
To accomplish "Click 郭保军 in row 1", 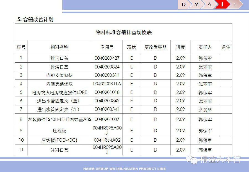I will tap(205, 58).
